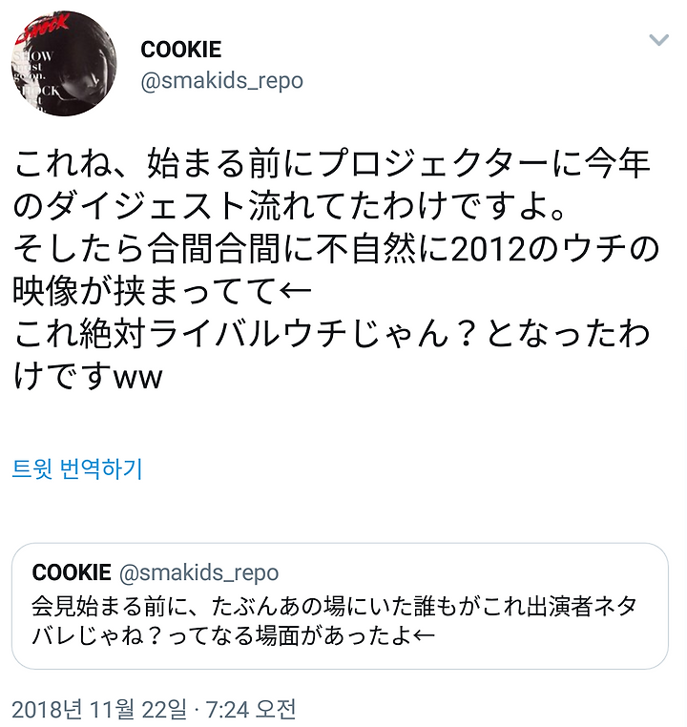687x727 pixels.
Task: Click @smakids_repo handle inside quoted tweet
Action: coord(198,573)
